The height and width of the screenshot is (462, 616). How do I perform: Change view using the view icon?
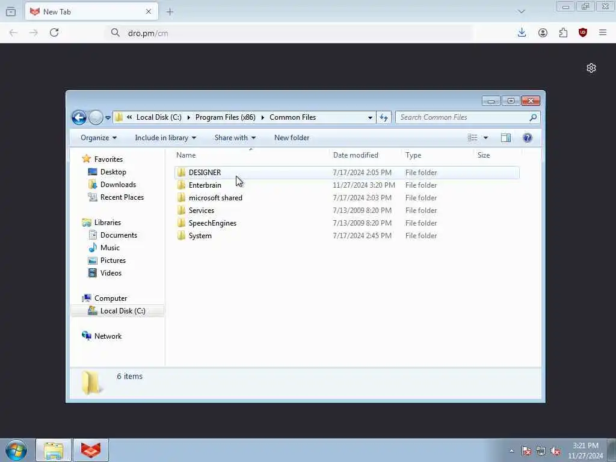click(x=473, y=138)
